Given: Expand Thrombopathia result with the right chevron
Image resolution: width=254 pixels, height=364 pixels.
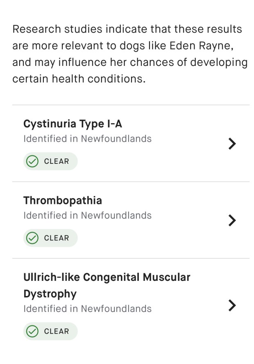Looking at the screenshot, I should (x=232, y=220).
